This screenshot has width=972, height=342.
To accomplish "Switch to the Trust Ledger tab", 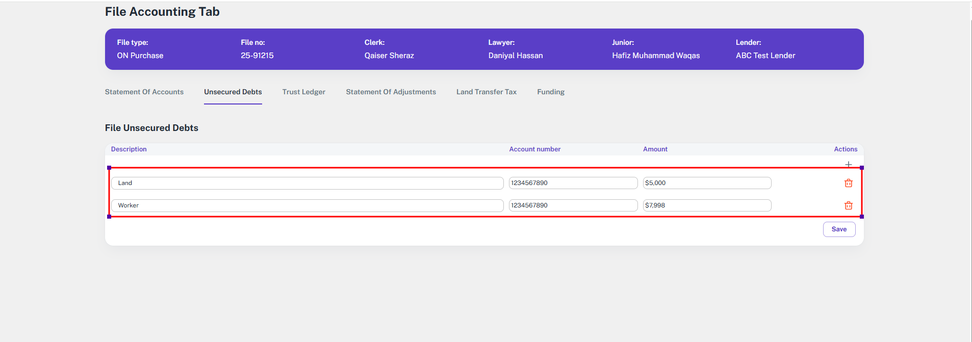I will pos(303,92).
